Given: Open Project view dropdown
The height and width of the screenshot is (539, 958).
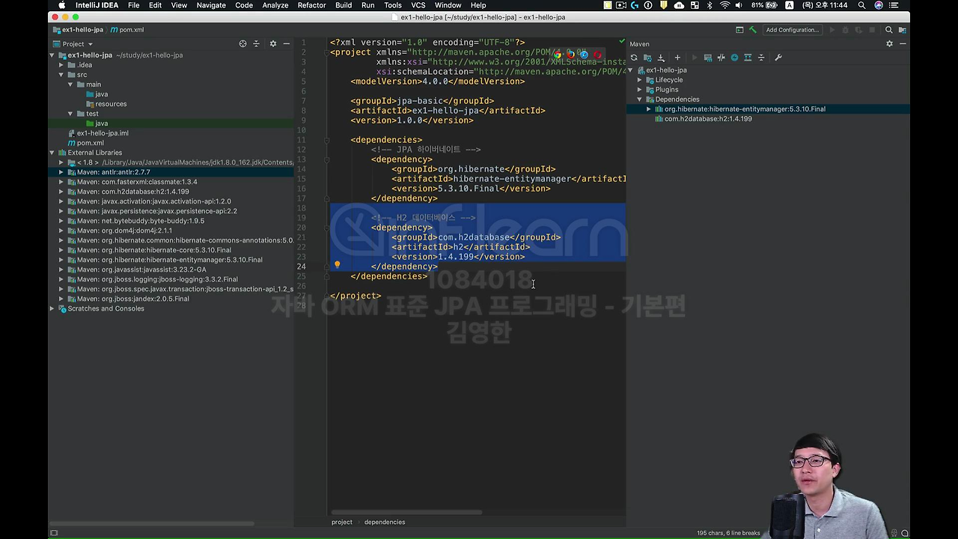Looking at the screenshot, I should (x=73, y=43).
